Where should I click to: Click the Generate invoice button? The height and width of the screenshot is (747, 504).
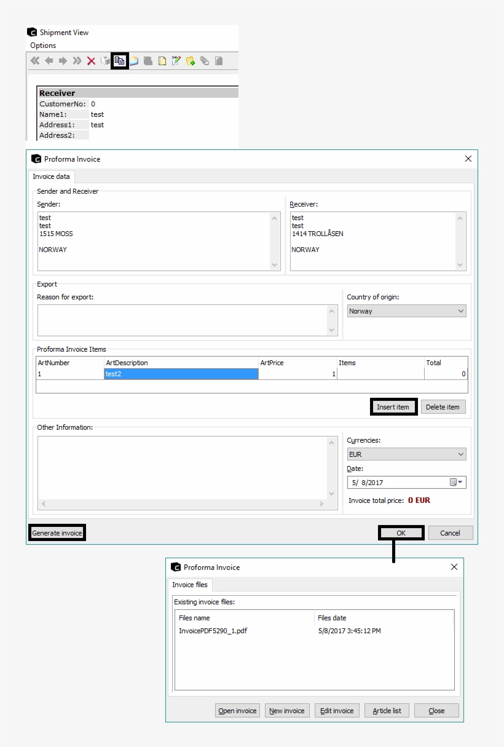coord(57,532)
